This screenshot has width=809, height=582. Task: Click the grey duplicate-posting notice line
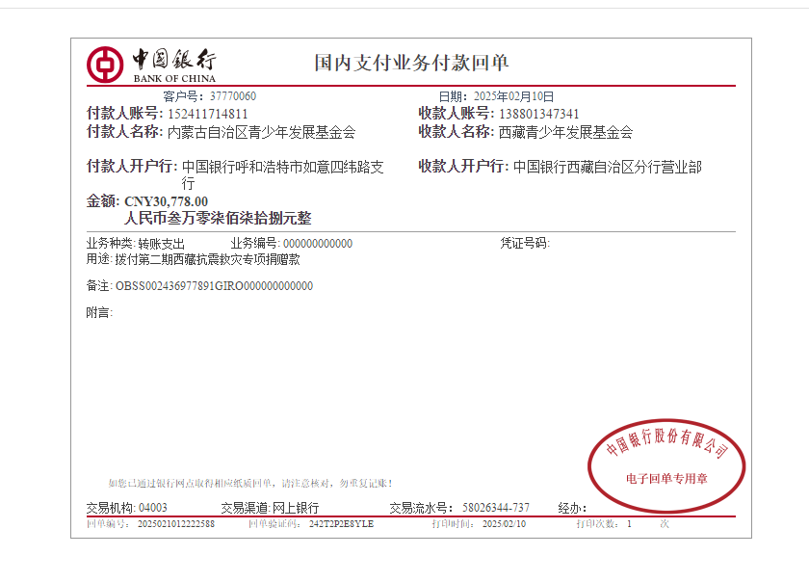point(250,484)
